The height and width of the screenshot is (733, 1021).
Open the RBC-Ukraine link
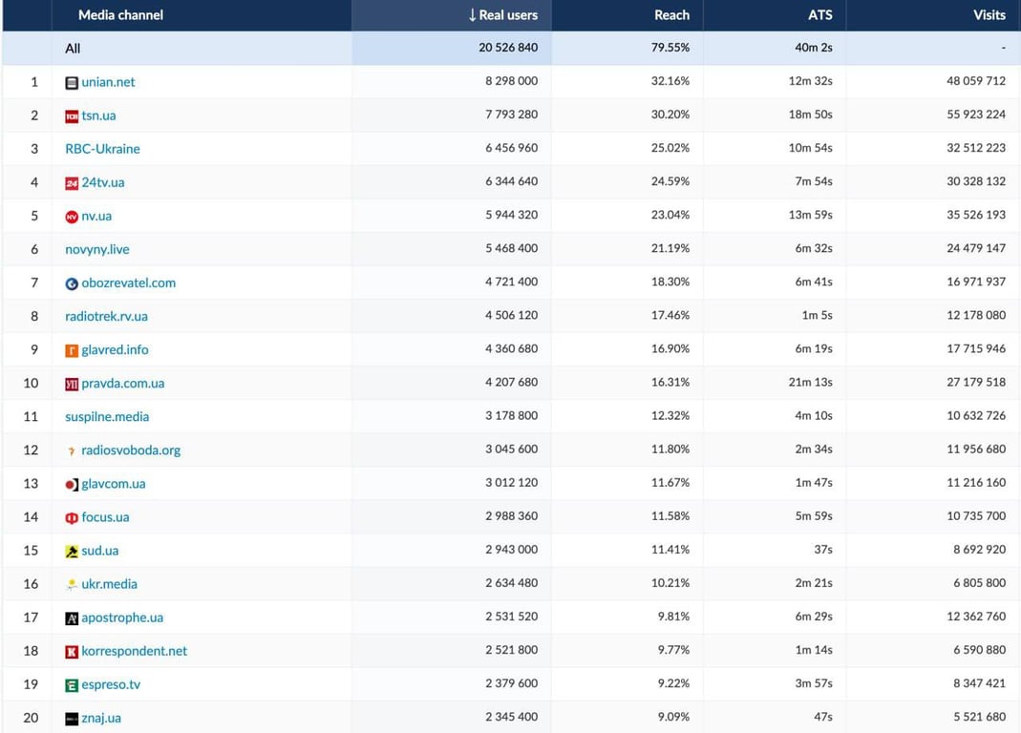(102, 149)
